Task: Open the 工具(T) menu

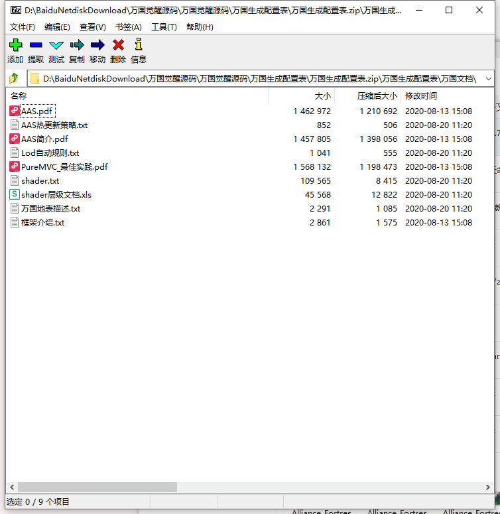Action: (164, 27)
